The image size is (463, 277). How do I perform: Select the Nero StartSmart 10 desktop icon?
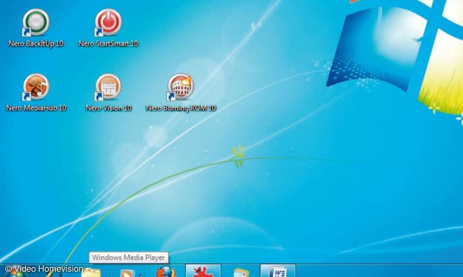(x=108, y=28)
